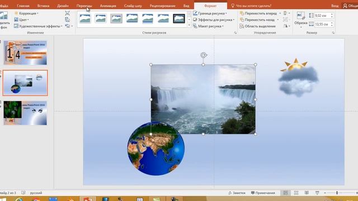This screenshot has width=358, height=201.
Task: Apply the second picture style with white frame
Action: click(x=101, y=18)
